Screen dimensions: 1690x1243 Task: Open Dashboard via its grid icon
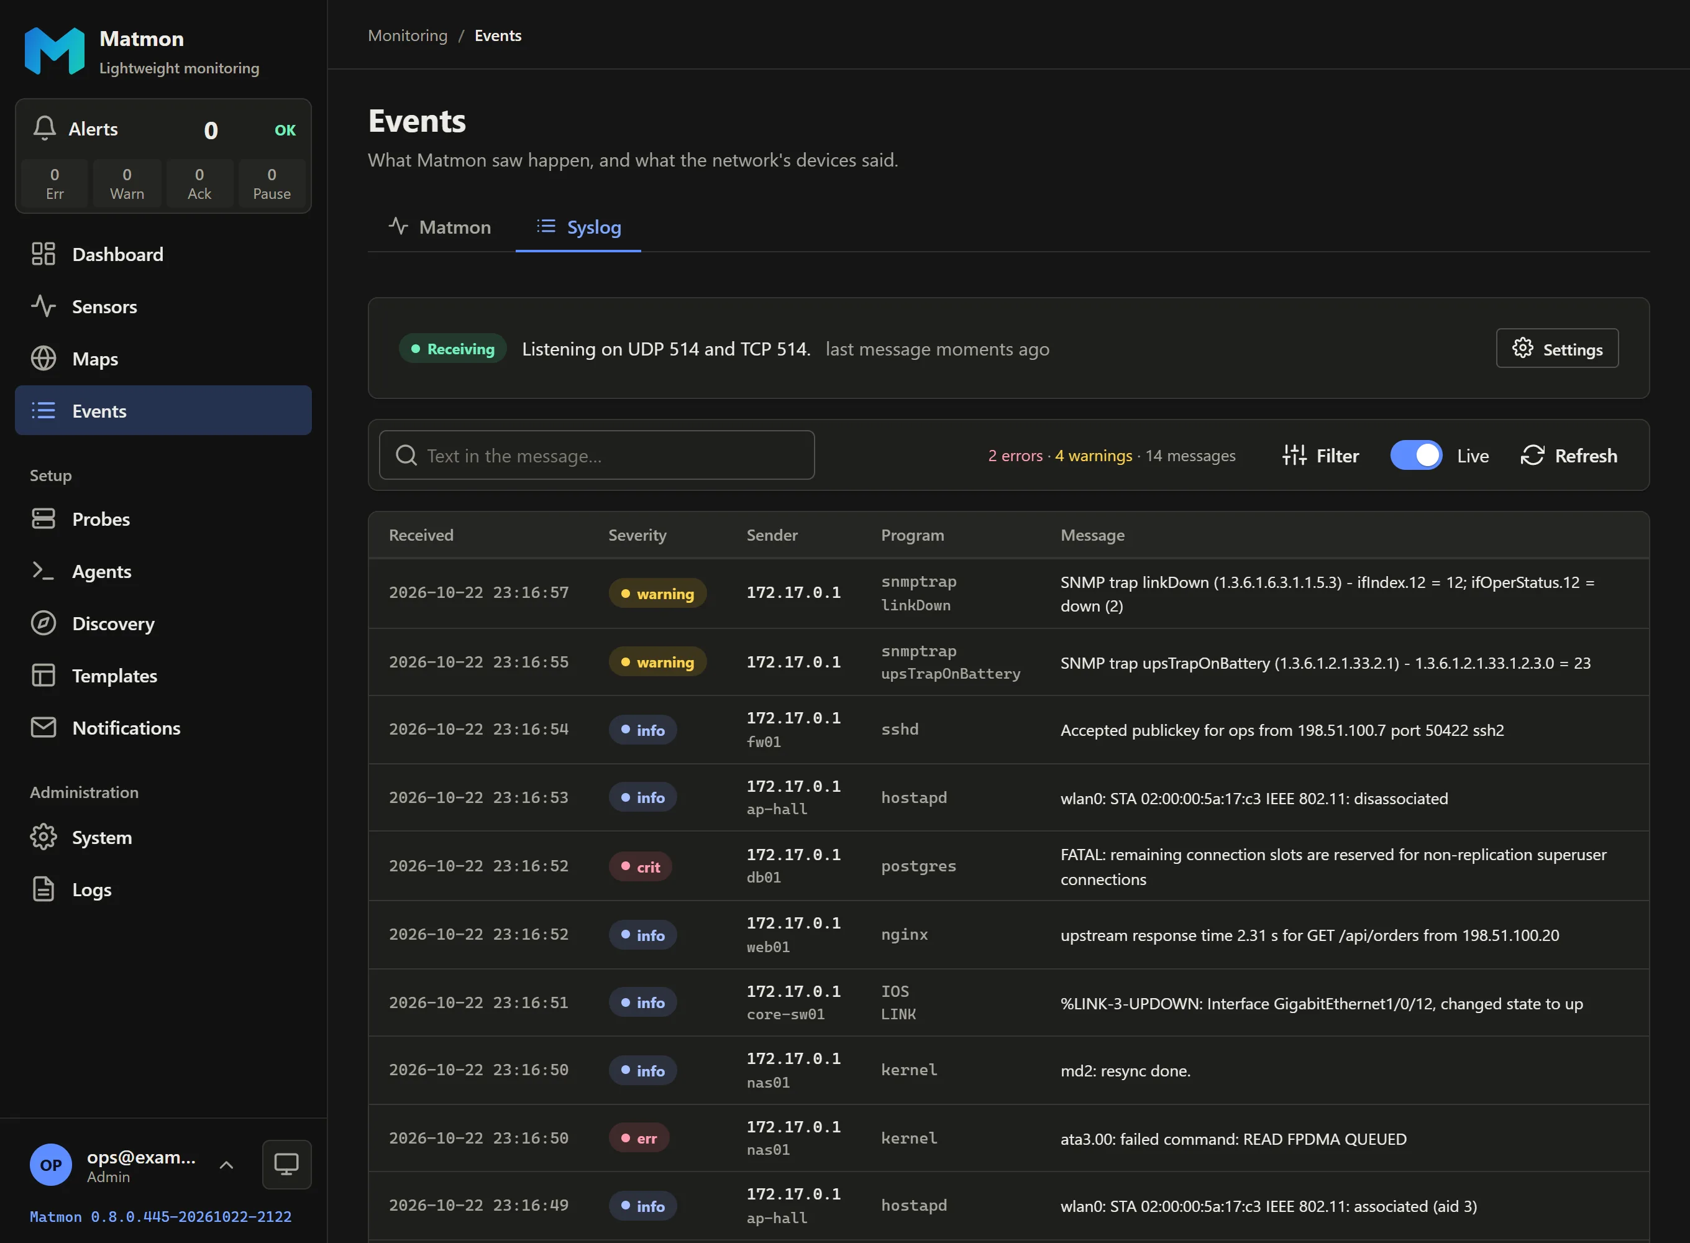click(x=43, y=254)
